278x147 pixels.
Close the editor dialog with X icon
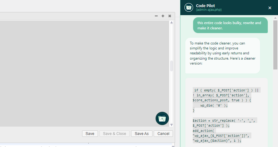click(170, 16)
